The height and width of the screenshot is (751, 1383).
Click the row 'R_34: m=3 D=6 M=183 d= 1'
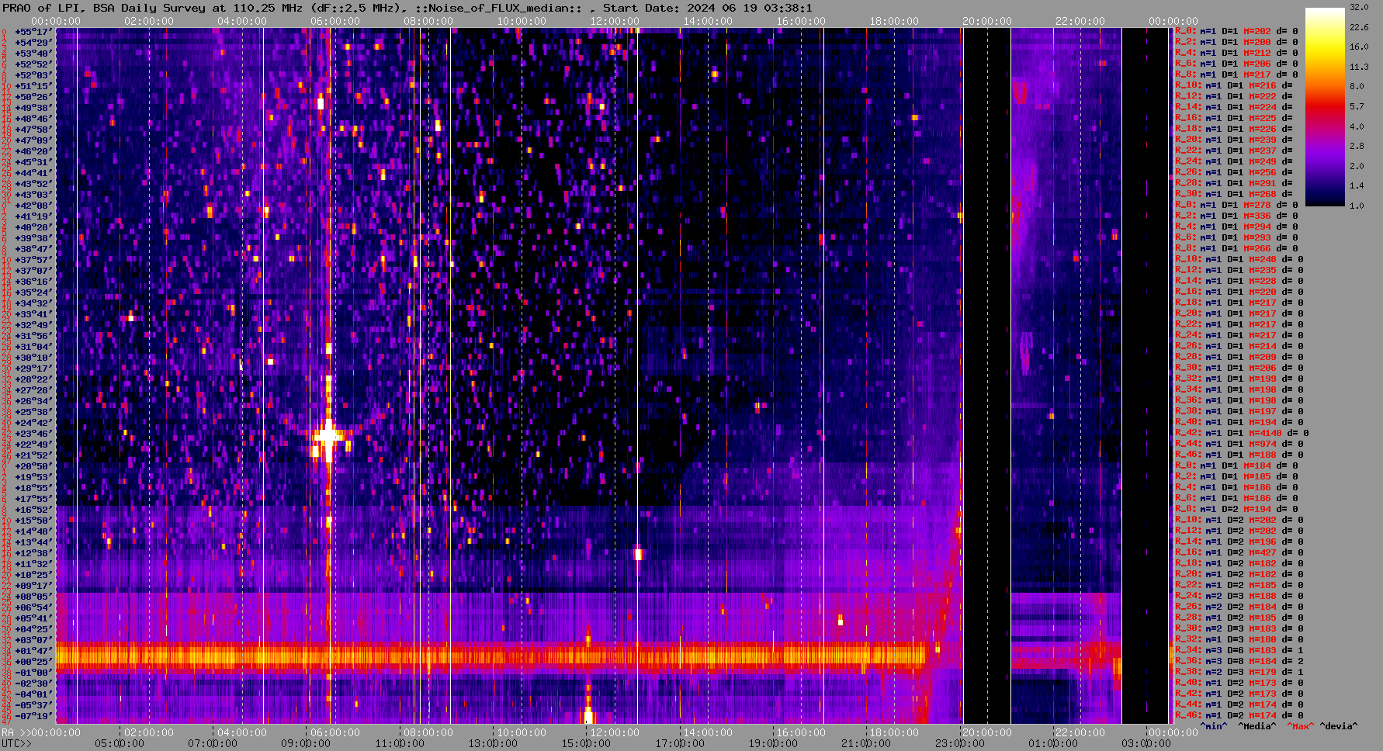pyautogui.click(x=1239, y=651)
